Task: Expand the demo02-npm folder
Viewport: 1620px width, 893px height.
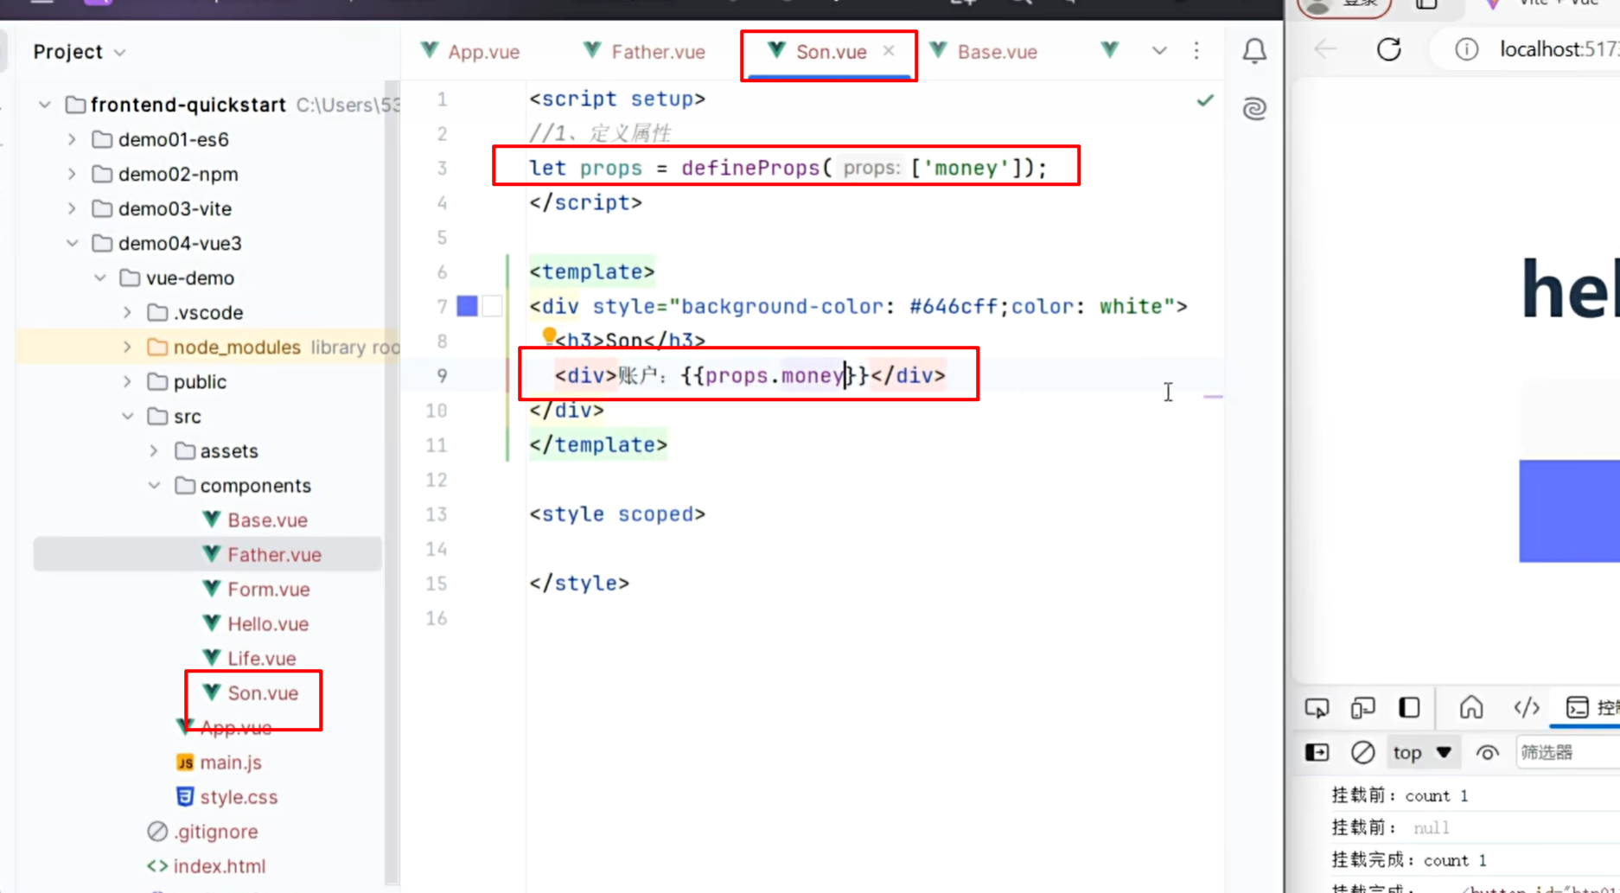Action: pyautogui.click(x=72, y=174)
